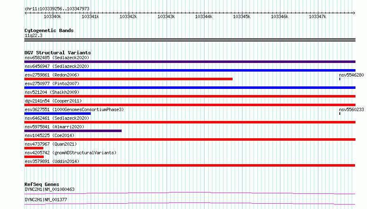Open nsv4205742 (gnomADStructuralVariants) label

click(71, 153)
